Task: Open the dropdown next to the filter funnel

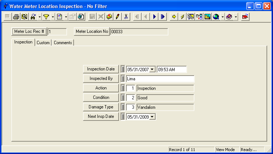Action: point(53,17)
